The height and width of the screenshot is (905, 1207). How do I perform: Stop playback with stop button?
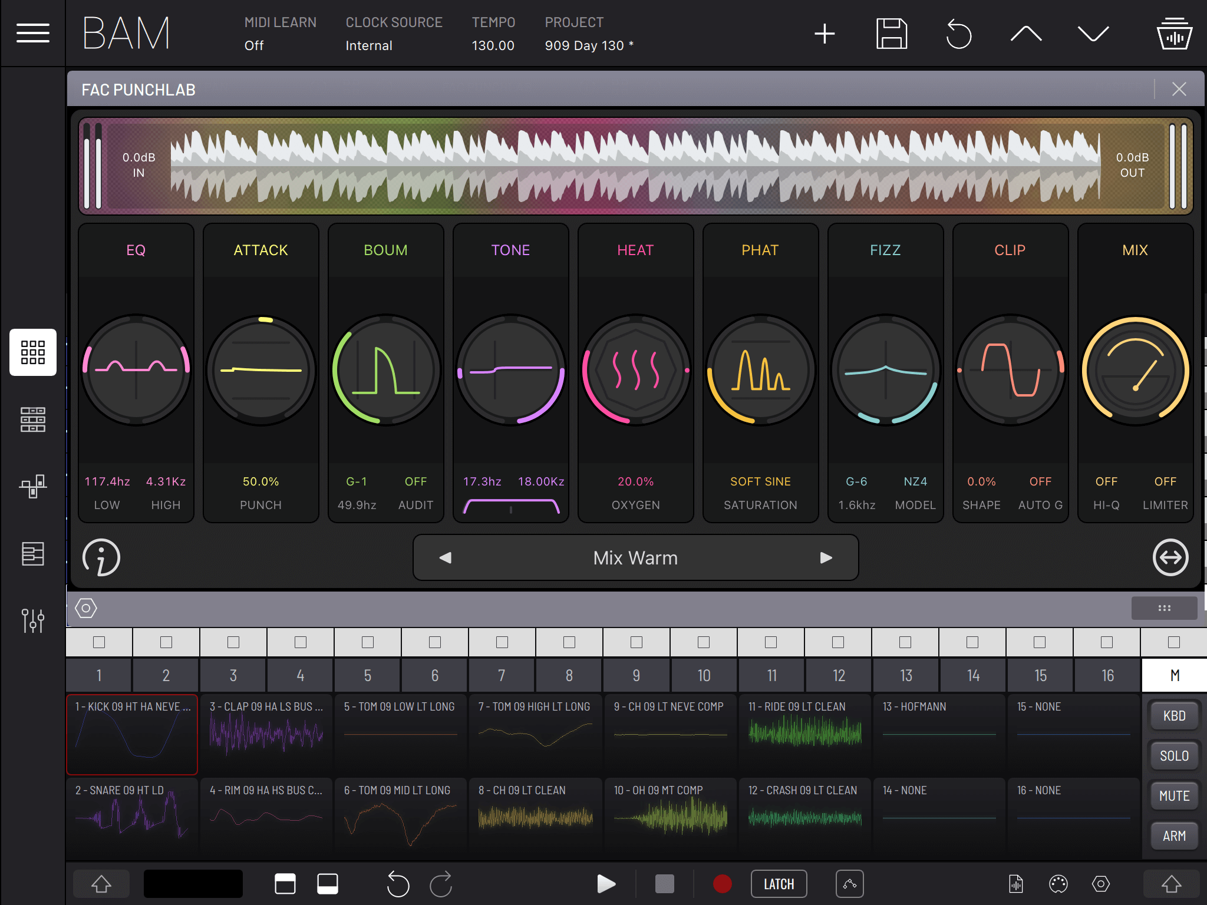pyautogui.click(x=665, y=884)
